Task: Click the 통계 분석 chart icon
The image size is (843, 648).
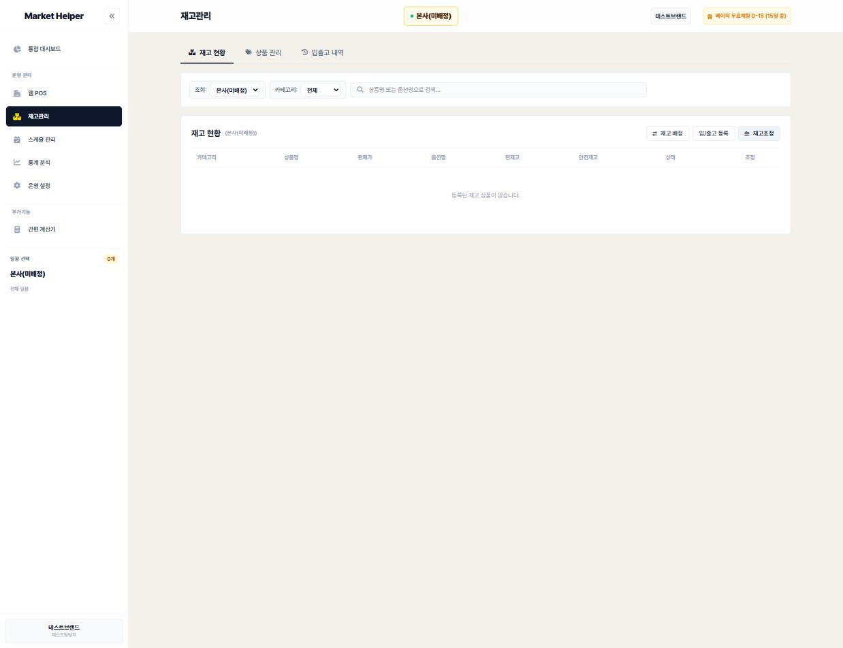Action: tap(17, 163)
